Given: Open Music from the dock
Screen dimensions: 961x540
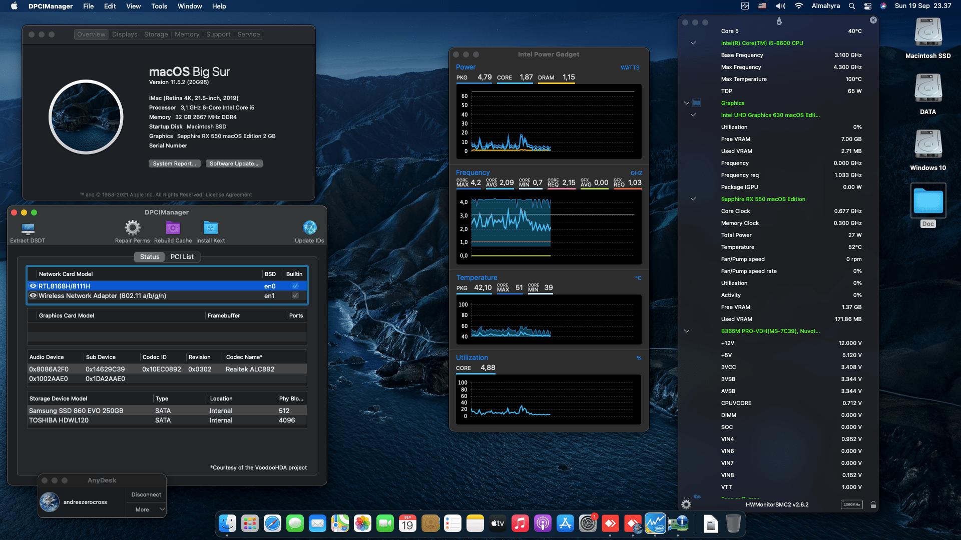Looking at the screenshot, I should 520,523.
